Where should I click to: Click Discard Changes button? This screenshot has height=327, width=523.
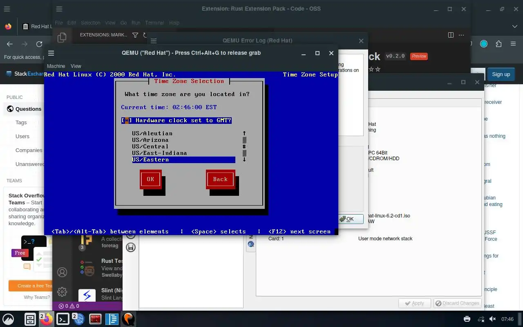tap(457, 303)
